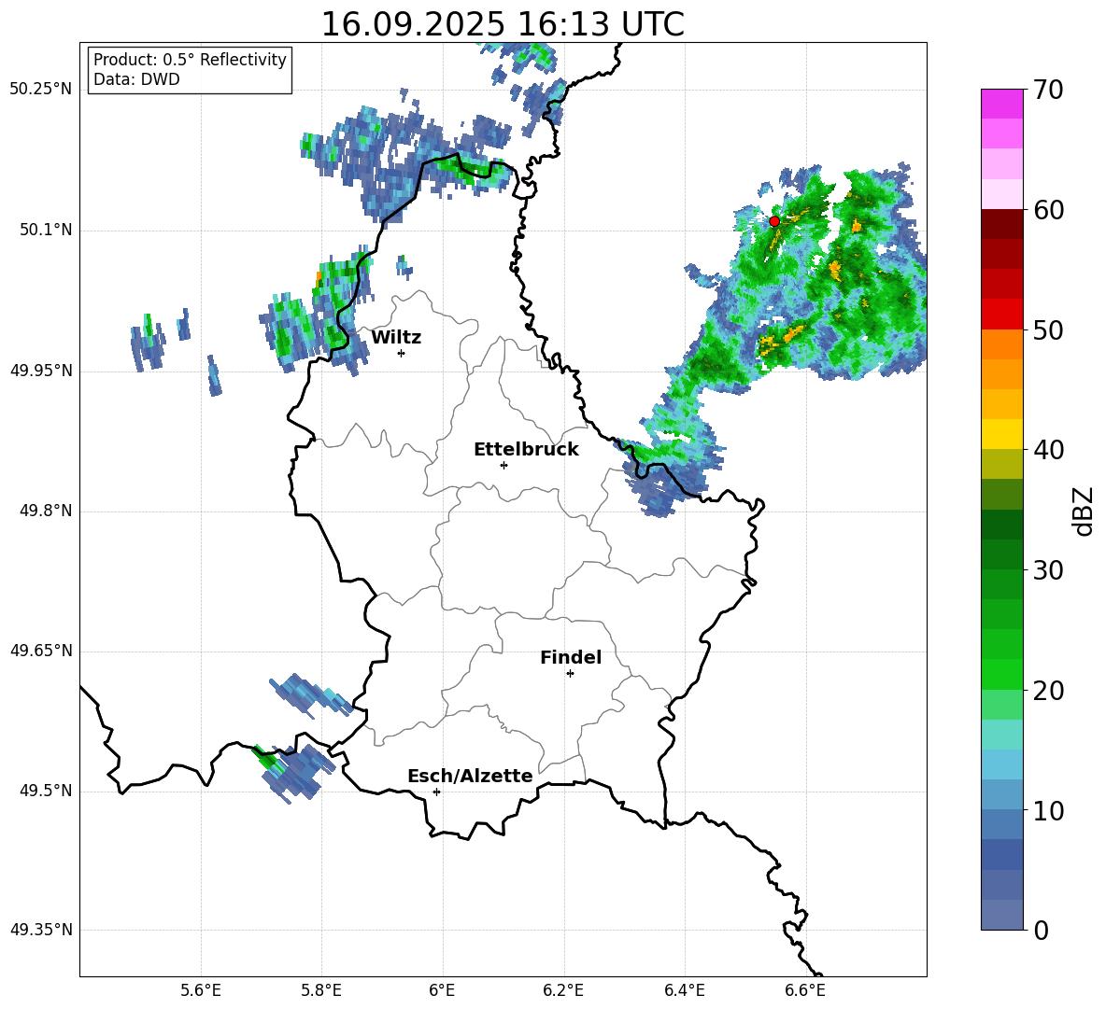This screenshot has height=1009, width=1106.
Task: Click the 60 tick label on colorbar
Action: click(1048, 210)
